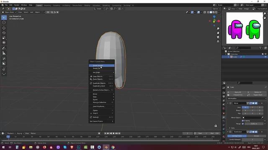
Task: Toggle X-ray display in viewport header
Action: tap(205, 12)
